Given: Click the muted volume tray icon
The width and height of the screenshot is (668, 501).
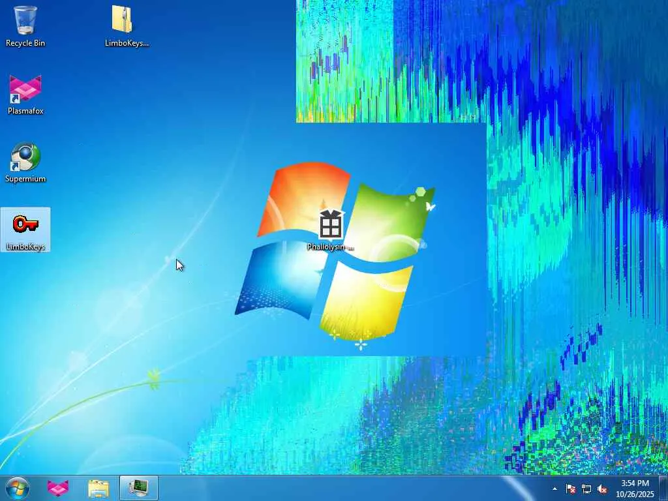Looking at the screenshot, I should coord(602,489).
